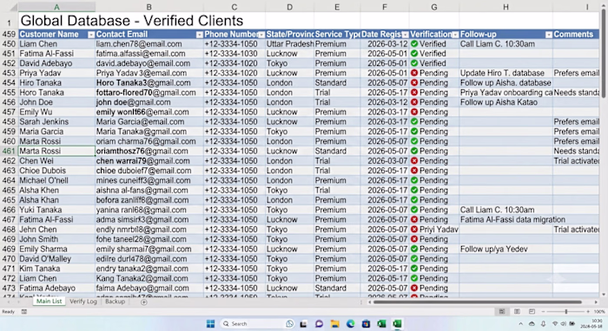
Task: Select the liam.chen78@email.com cell
Action: [149, 44]
